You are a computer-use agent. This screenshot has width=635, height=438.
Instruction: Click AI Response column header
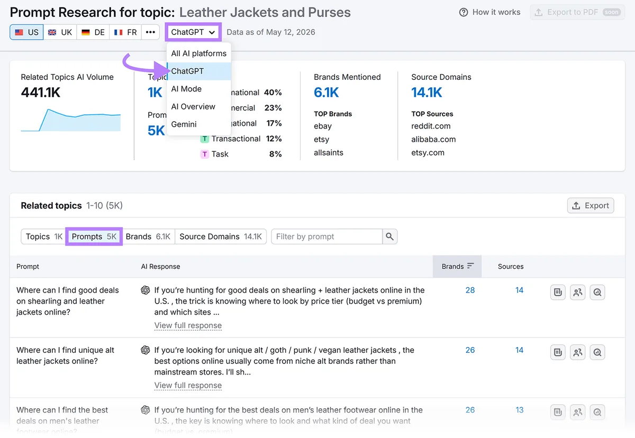[160, 266]
